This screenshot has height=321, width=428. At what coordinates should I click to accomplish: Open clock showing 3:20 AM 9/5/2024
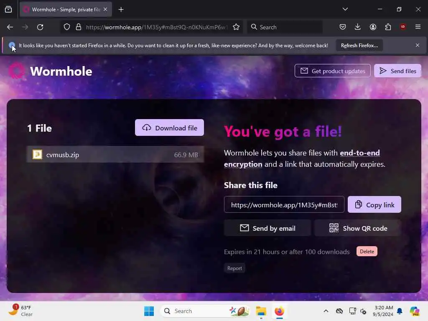(x=383, y=311)
